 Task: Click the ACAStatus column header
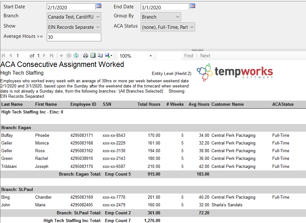click(283, 104)
